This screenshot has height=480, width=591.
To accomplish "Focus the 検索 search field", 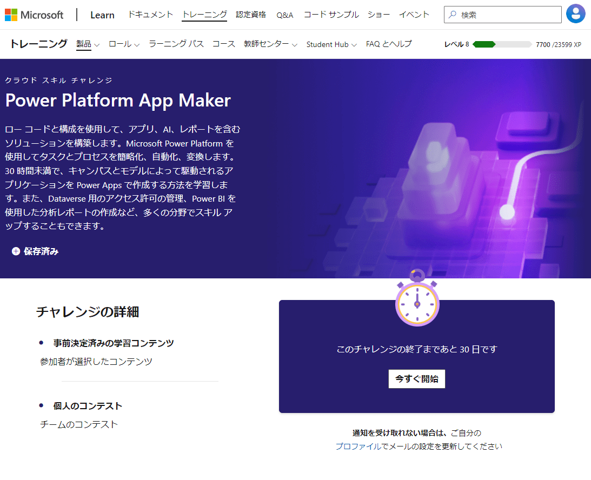I will point(503,15).
